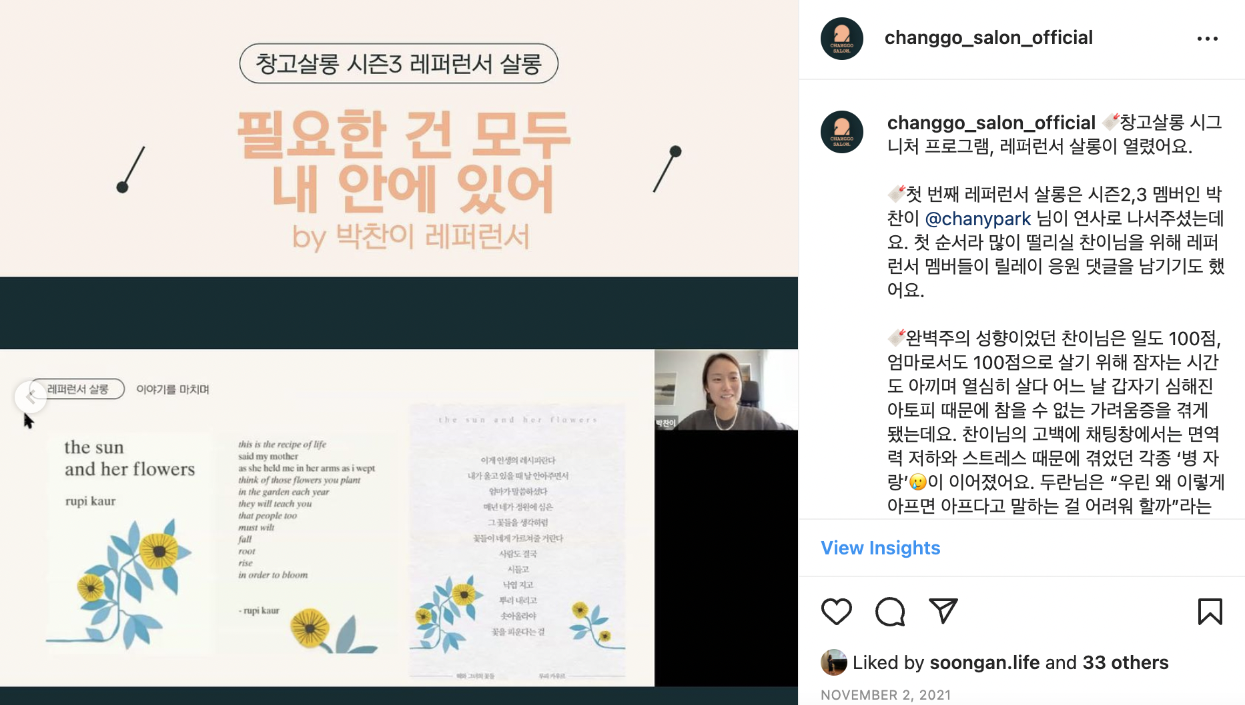The image size is (1245, 705).
Task: Open soongan.life profile from likes
Action: (x=984, y=662)
